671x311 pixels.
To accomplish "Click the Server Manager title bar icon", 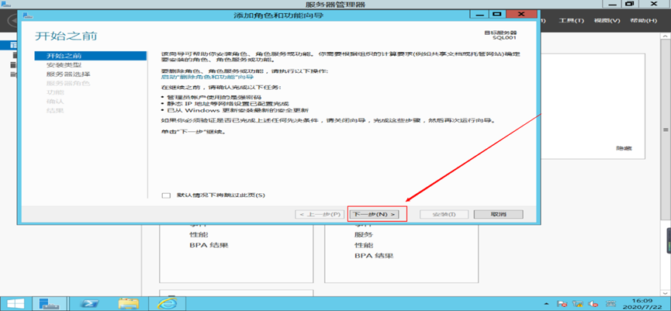I will click(x=6, y=4).
